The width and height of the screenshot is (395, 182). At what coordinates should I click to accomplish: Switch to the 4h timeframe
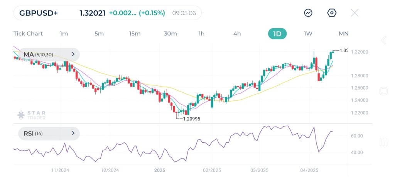click(237, 33)
